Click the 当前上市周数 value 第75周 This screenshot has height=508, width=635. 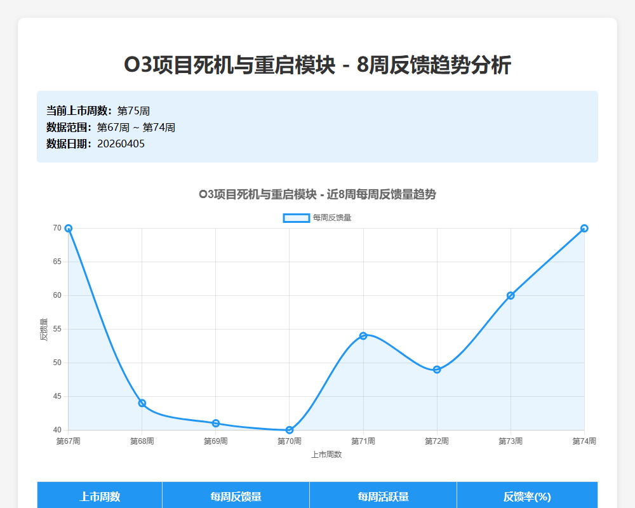tap(133, 111)
